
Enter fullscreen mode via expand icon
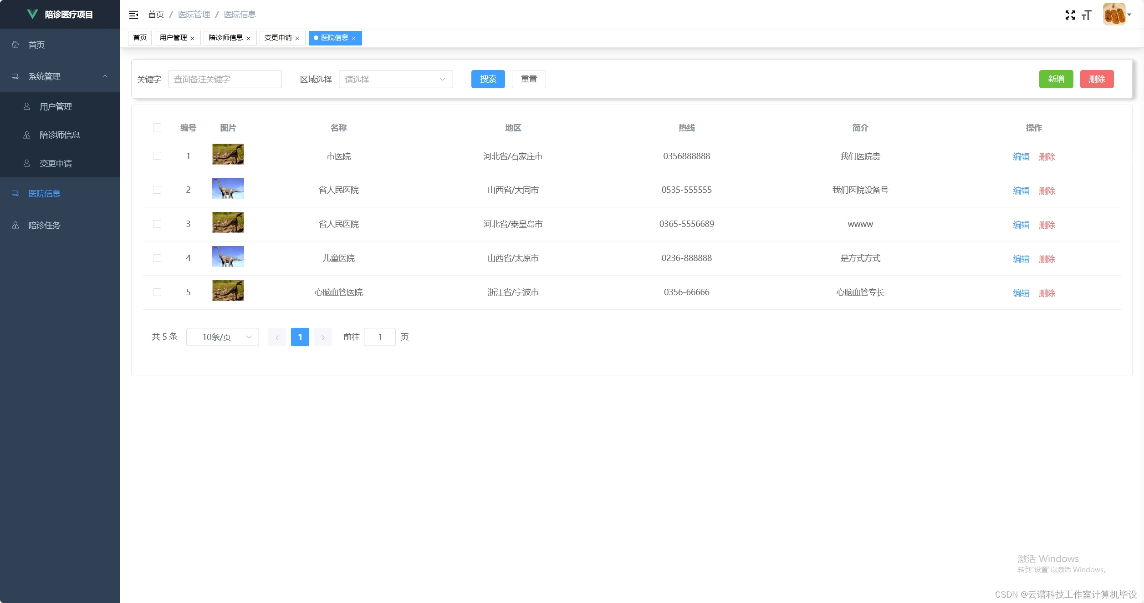click(1070, 15)
